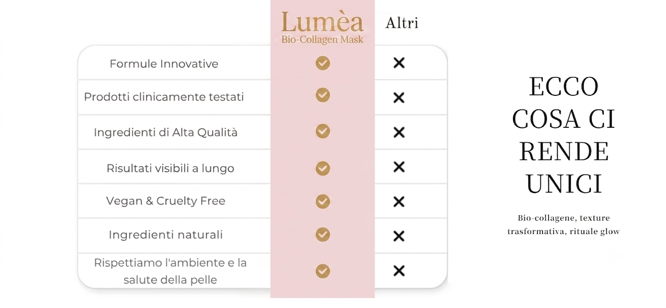666x308 pixels.
Task: Click the checkmark in the Ingredienti naturali row
Action: point(323,234)
